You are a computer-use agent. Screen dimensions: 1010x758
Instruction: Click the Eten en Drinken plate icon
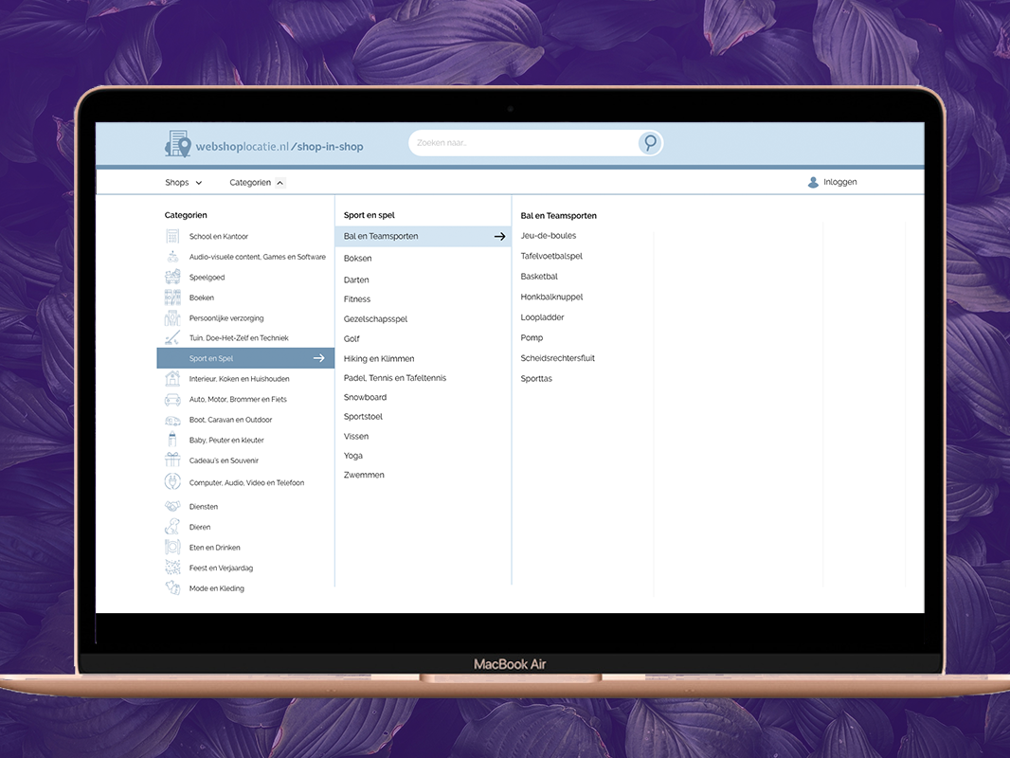pos(172,548)
